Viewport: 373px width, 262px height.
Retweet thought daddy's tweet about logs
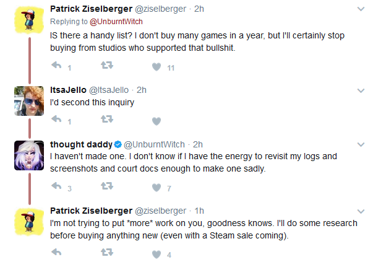click(x=107, y=186)
